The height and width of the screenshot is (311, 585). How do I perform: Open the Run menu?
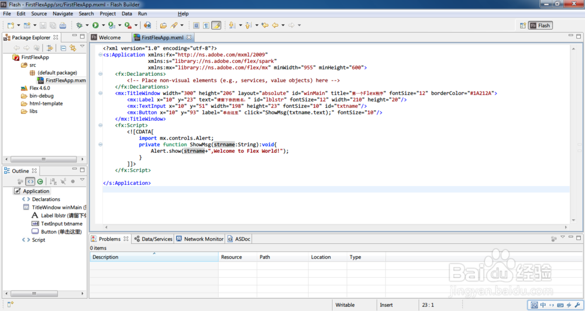click(143, 13)
